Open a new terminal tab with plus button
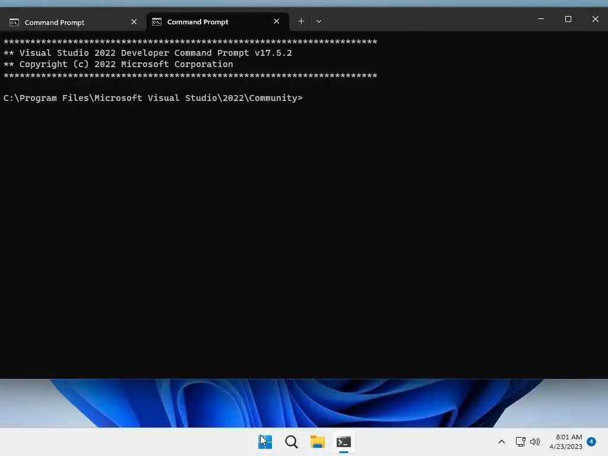The height and width of the screenshot is (456, 608). [x=301, y=21]
